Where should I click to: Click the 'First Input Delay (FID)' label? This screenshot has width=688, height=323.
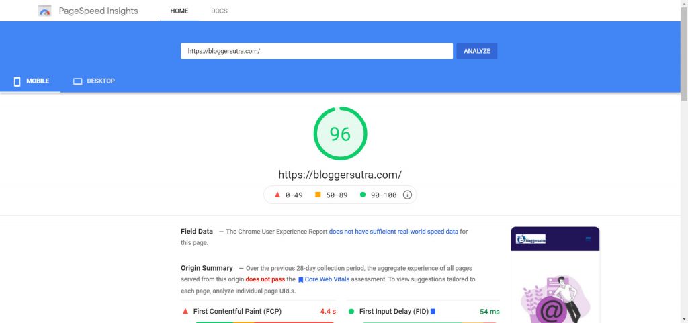394,311
